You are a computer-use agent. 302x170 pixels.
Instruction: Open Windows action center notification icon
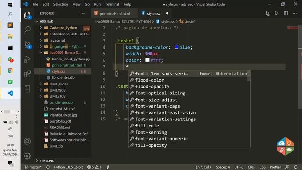10,163
